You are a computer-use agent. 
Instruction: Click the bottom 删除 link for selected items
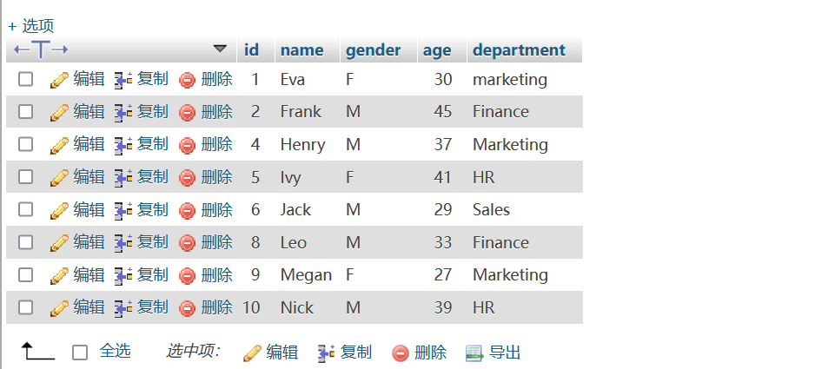point(430,353)
